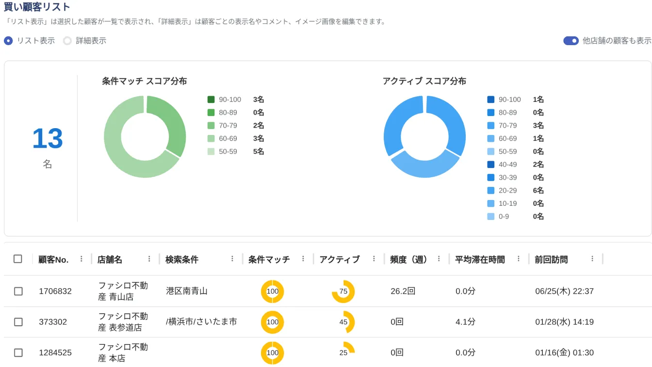Click the アクティブ 45 gauge for customer 373302

[x=343, y=322]
